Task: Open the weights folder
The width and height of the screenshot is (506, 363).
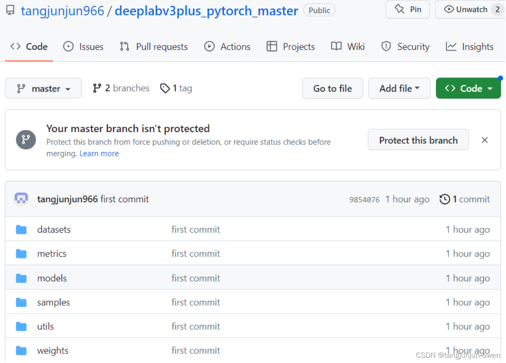Action: tap(53, 350)
